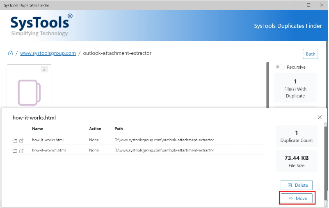Open external icon for how-it-works1.html row
The image size is (329, 208).
point(21,151)
